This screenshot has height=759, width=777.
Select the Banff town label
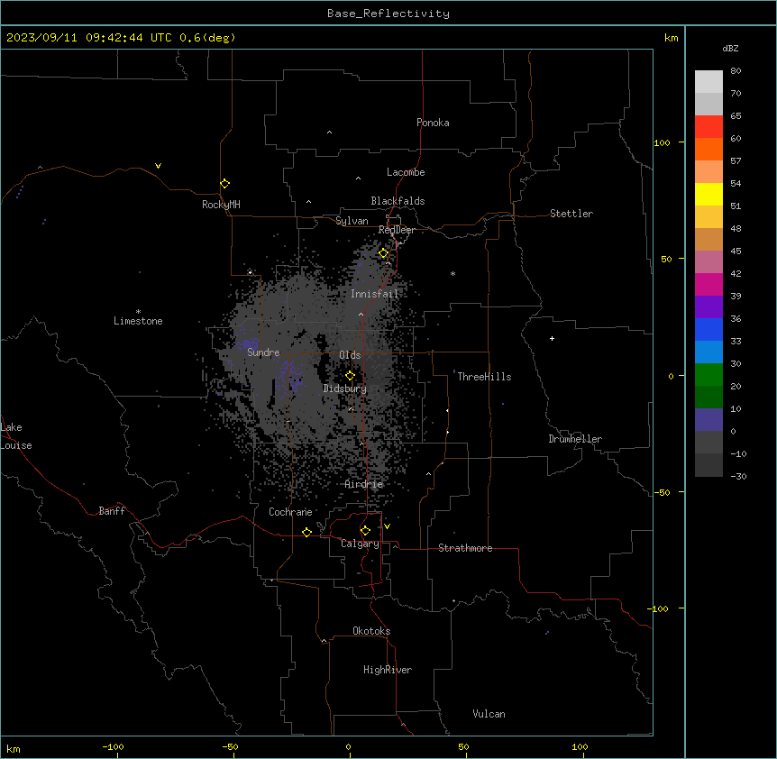[x=112, y=511]
